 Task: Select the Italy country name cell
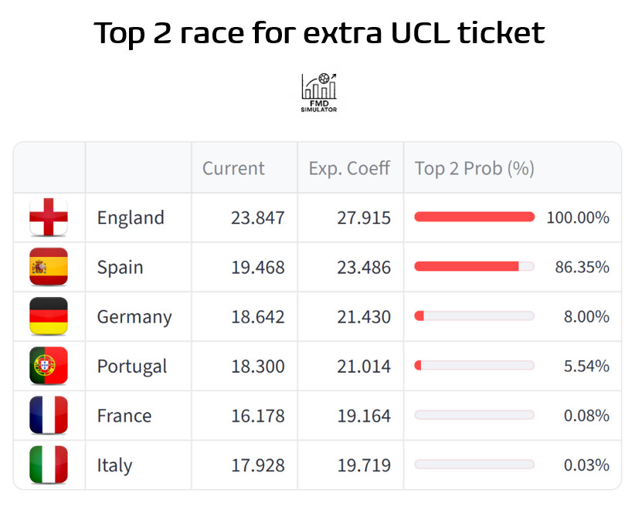pos(114,465)
